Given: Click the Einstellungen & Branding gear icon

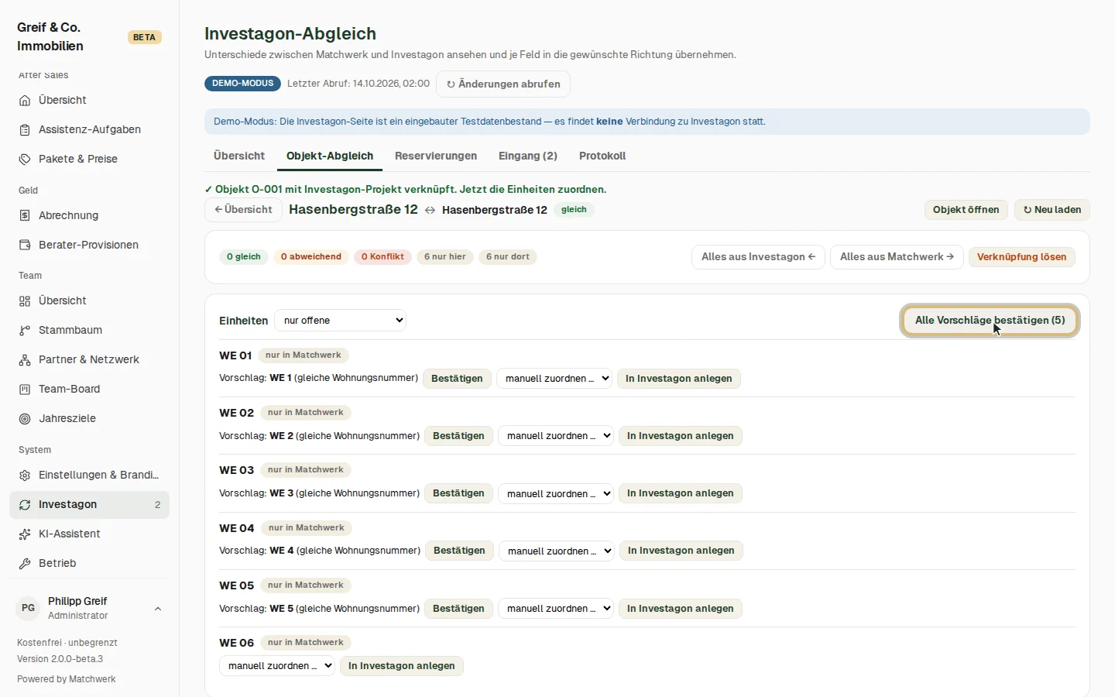Looking at the screenshot, I should 25,475.
